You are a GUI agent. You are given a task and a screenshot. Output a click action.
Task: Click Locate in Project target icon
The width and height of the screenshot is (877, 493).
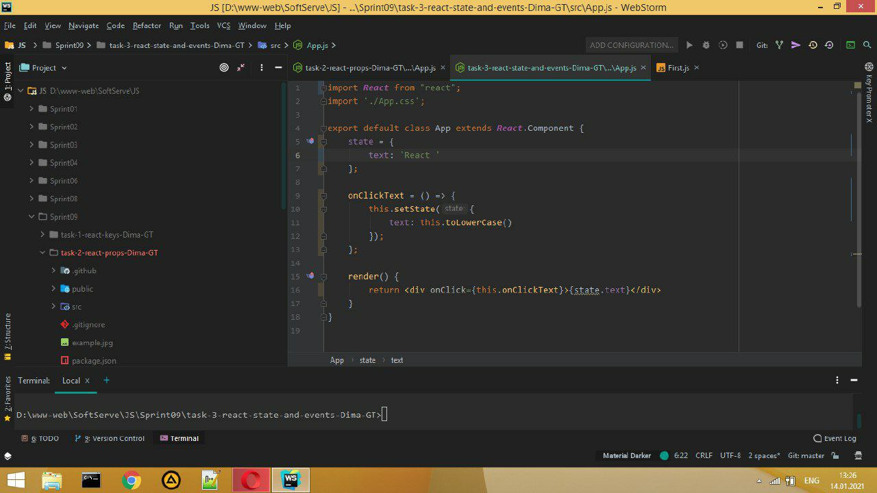pos(224,68)
